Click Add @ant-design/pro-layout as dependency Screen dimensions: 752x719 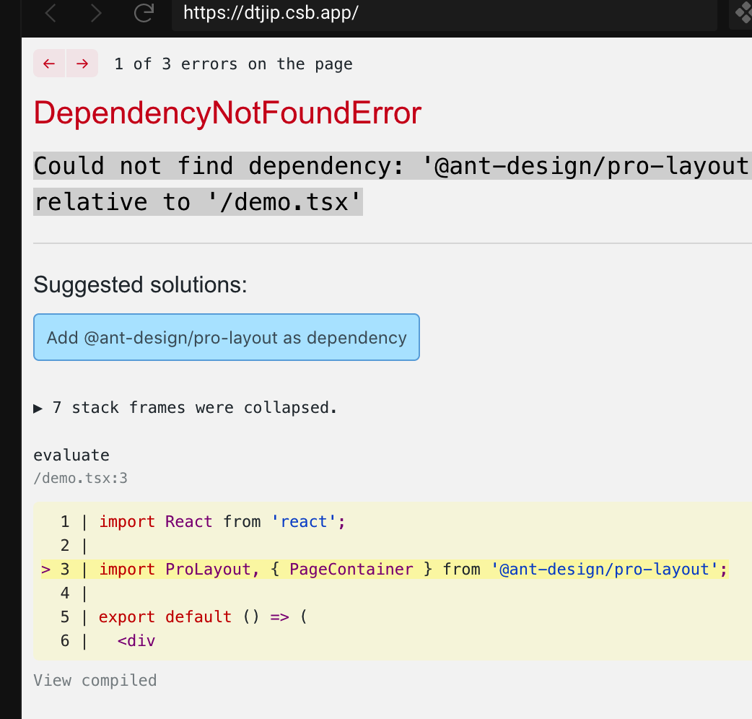pos(226,337)
